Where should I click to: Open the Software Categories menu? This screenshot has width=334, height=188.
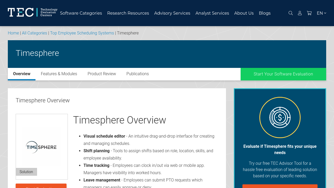(x=81, y=13)
